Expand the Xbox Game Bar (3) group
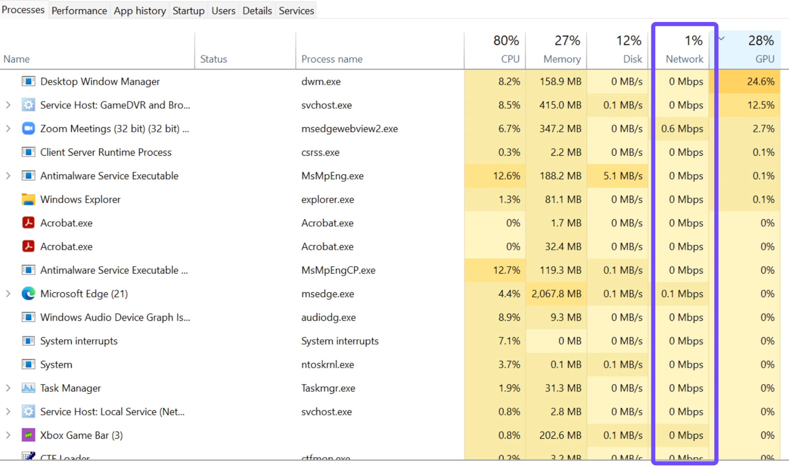 pyautogui.click(x=8, y=435)
